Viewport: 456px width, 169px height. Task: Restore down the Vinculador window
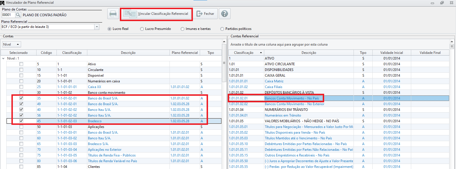(442, 3)
